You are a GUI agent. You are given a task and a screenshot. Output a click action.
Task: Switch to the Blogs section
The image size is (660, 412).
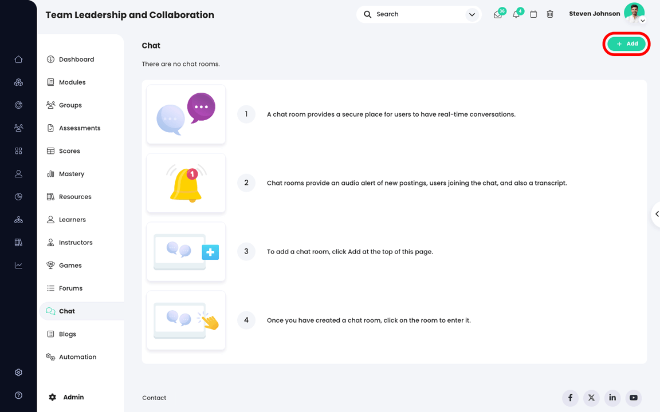[67, 334]
